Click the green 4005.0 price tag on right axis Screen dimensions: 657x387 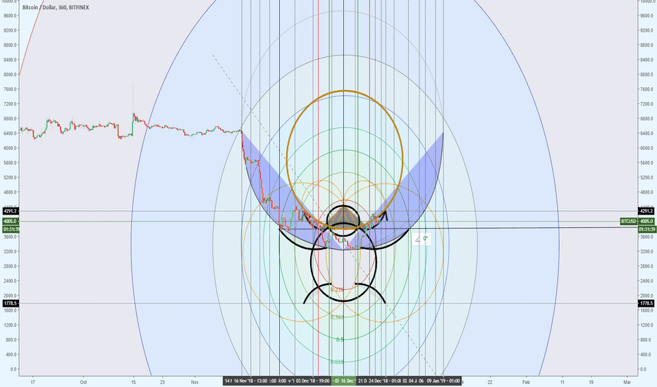pyautogui.click(x=646, y=222)
